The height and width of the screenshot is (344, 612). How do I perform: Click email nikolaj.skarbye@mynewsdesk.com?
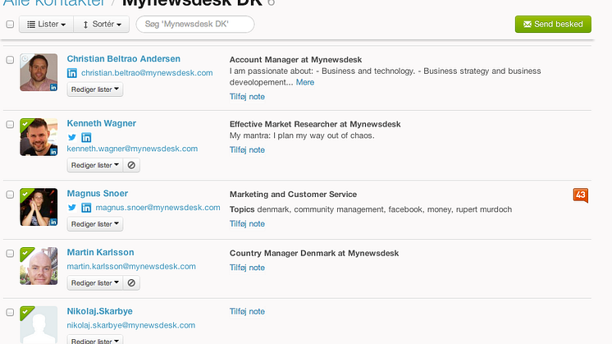(130, 325)
